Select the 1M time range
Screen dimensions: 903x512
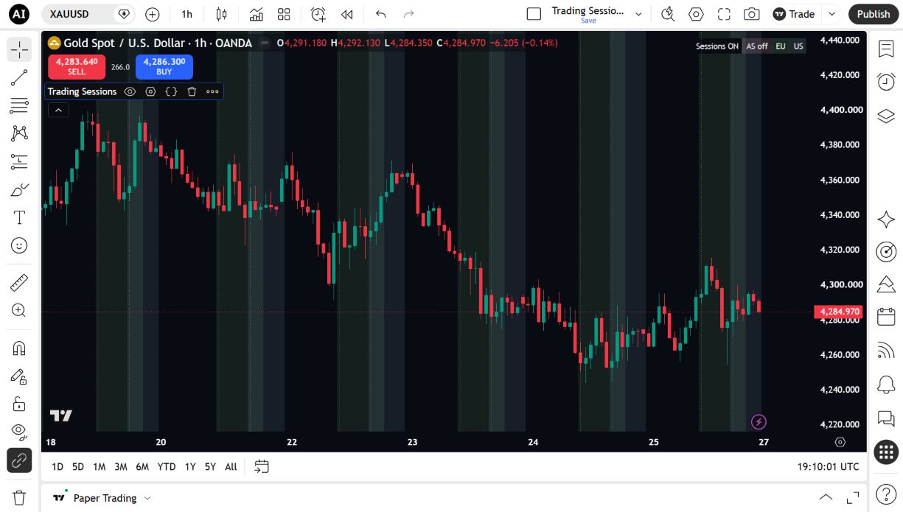100,466
